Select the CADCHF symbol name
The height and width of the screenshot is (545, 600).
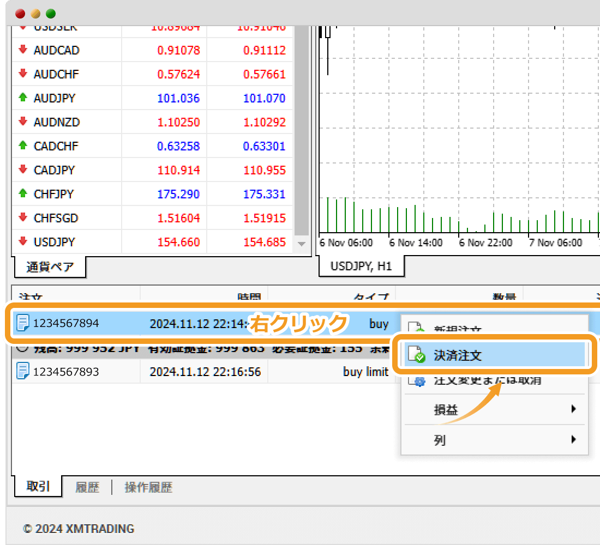pos(56,146)
